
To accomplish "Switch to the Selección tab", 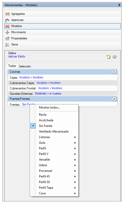I will (25, 66).
